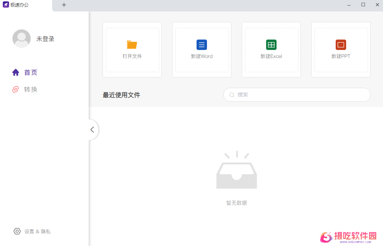Focus the 搜索 input field

(x=299, y=95)
